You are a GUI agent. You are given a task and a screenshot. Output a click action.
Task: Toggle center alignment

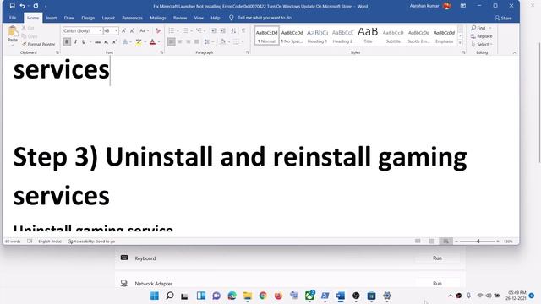point(180,42)
